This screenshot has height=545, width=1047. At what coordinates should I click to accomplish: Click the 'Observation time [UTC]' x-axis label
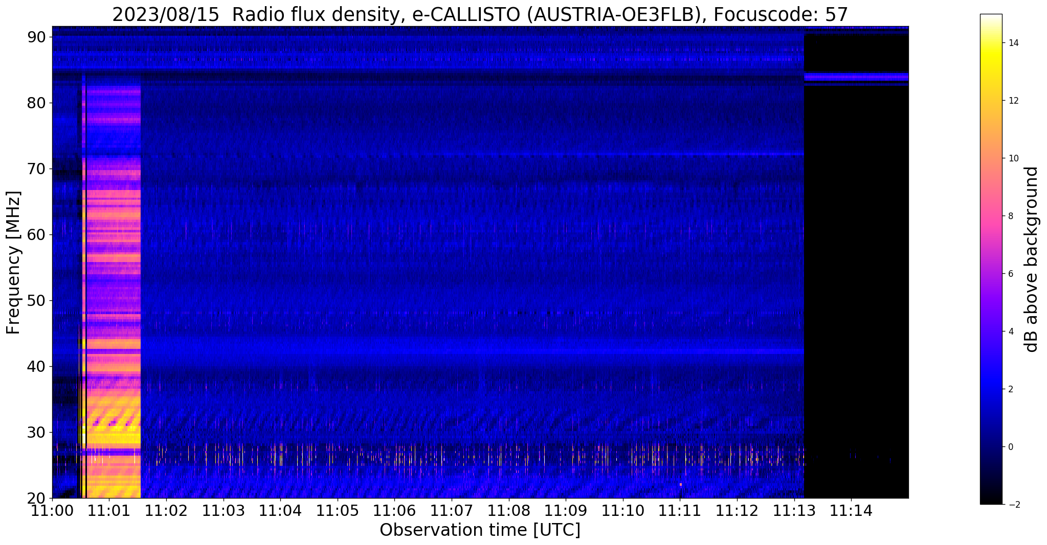(x=480, y=530)
